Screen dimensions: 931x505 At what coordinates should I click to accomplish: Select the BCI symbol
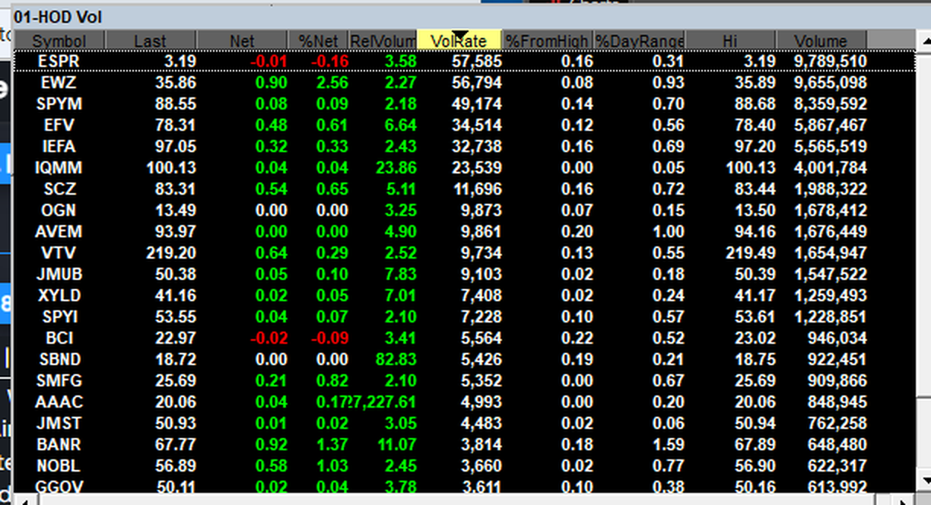pyautogui.click(x=59, y=338)
